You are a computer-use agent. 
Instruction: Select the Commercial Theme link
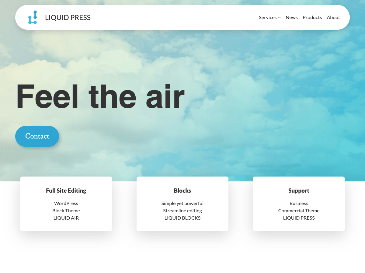point(299,211)
